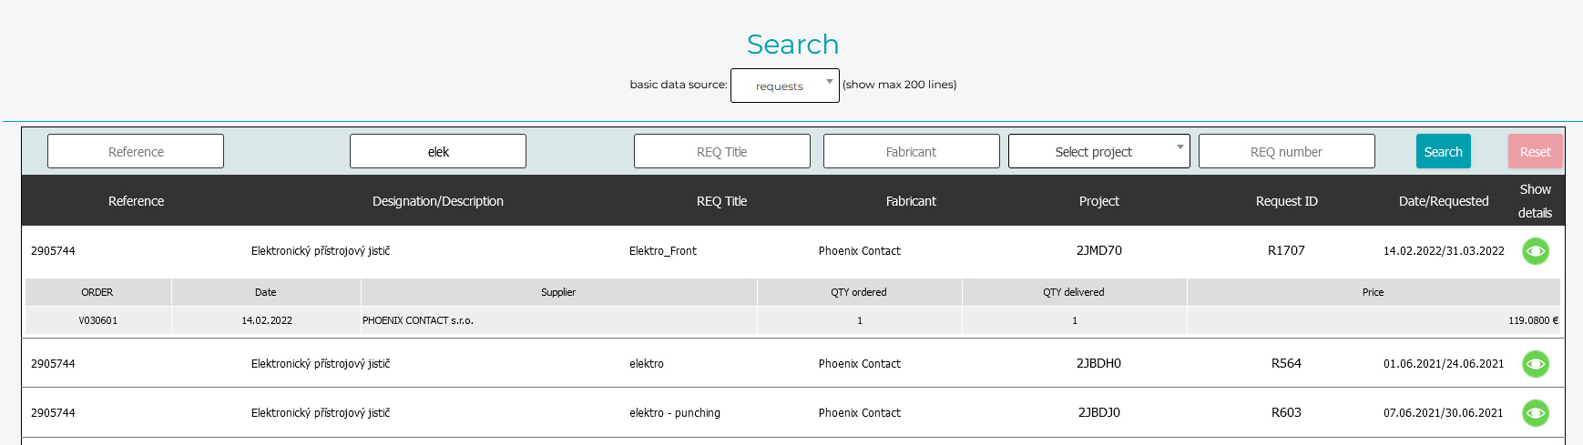Click the Project column header
1583x445 pixels.
click(1098, 201)
